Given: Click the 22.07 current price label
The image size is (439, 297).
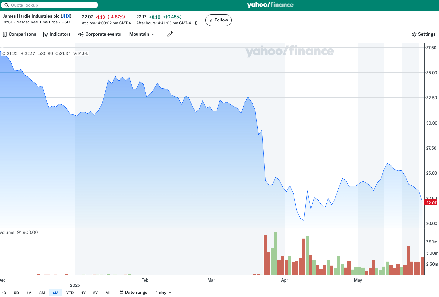Looking at the screenshot, I should click(x=431, y=203).
